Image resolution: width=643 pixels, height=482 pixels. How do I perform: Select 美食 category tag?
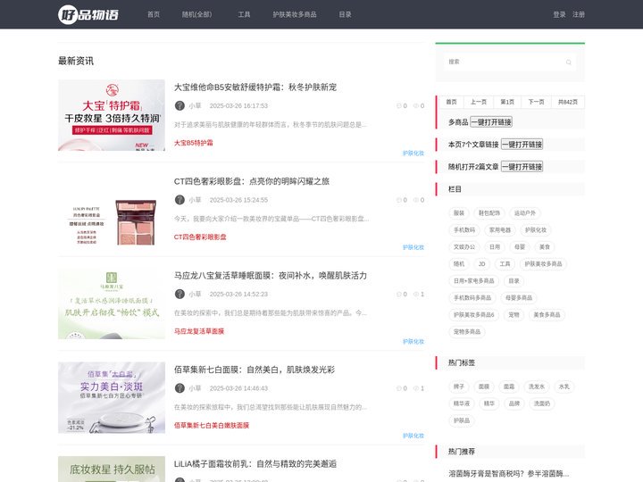pos(545,246)
